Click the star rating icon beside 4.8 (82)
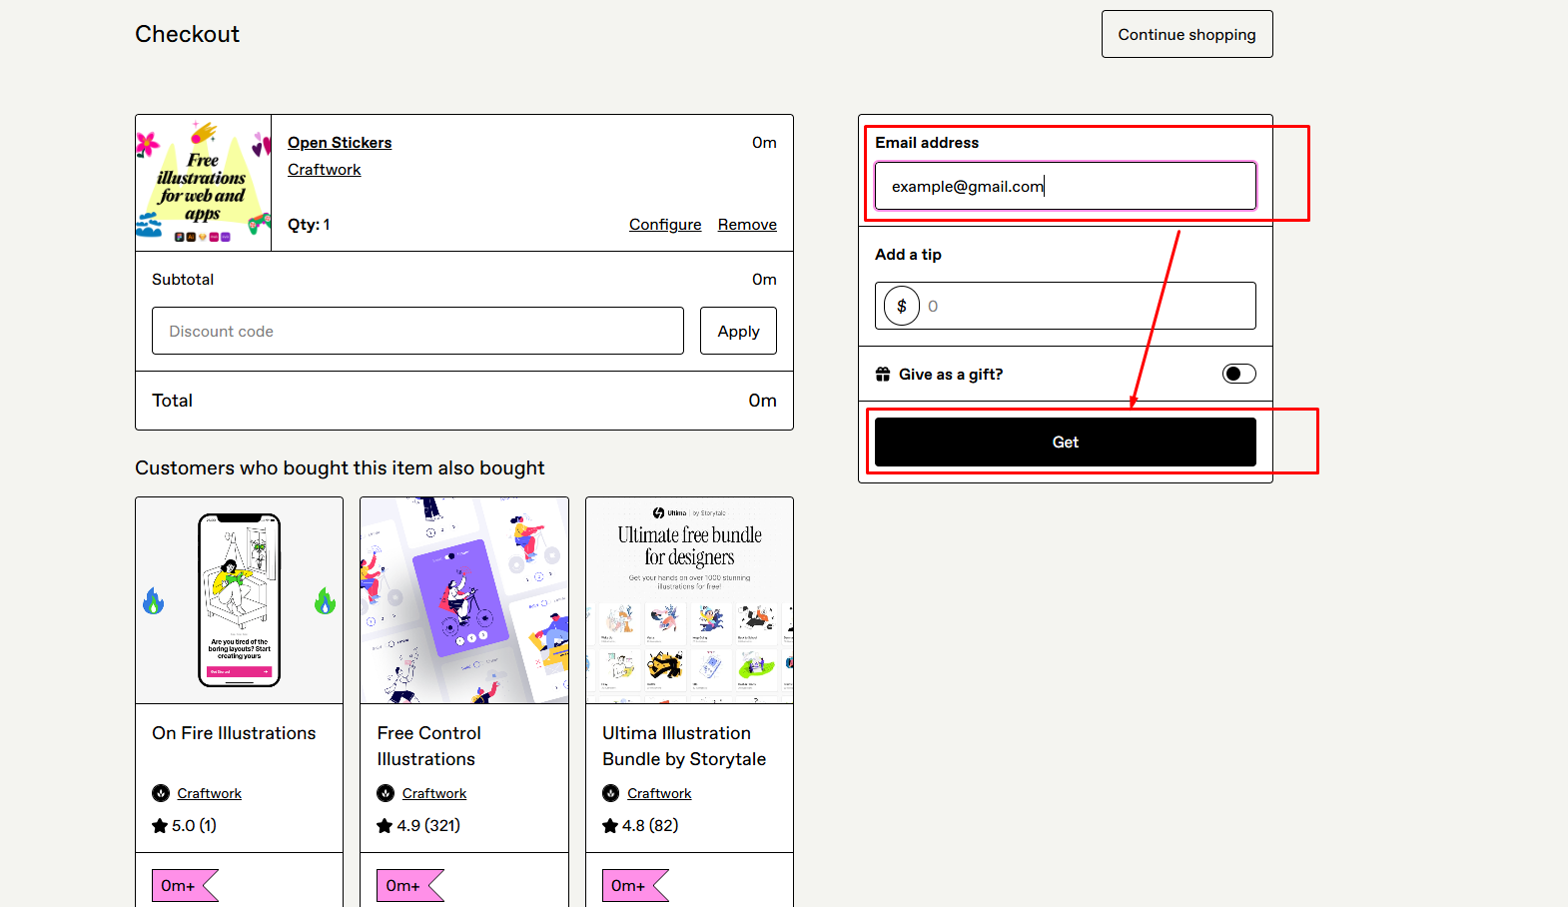 click(610, 826)
